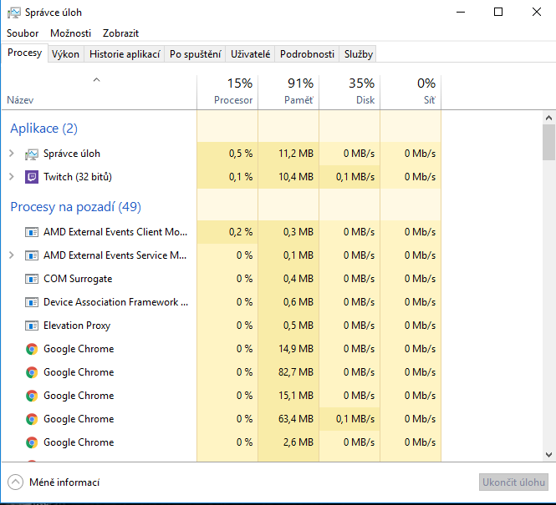Screen dimensions: 556x505
Task: Switch to the Výkon tab
Action: 65,54
